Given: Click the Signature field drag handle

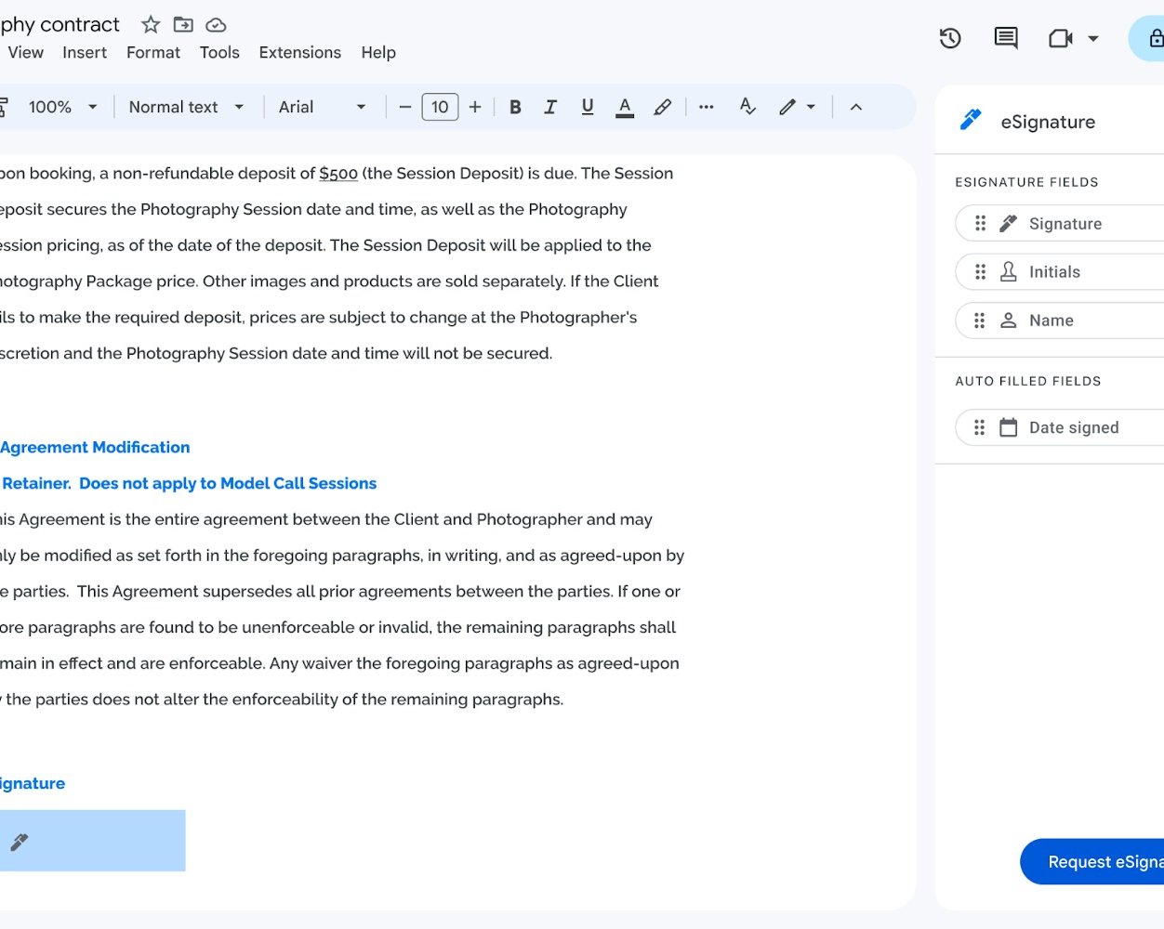Looking at the screenshot, I should pos(980,224).
